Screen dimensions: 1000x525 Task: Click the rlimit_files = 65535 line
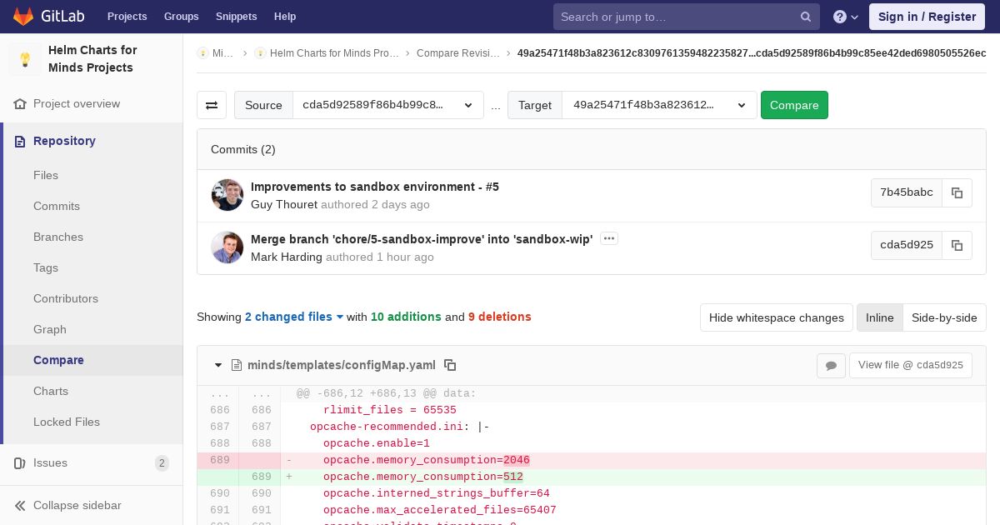(x=390, y=410)
